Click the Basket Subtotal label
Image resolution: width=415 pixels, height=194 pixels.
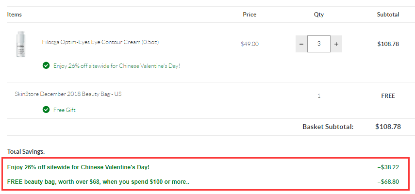328,127
